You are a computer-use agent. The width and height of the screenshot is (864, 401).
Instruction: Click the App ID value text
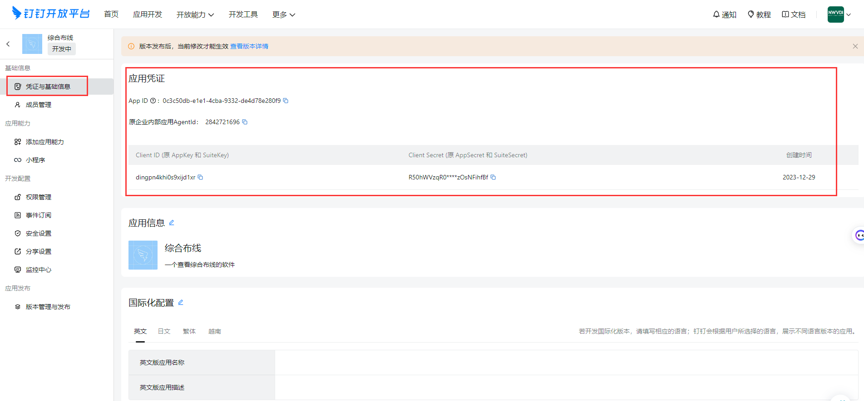[222, 101]
